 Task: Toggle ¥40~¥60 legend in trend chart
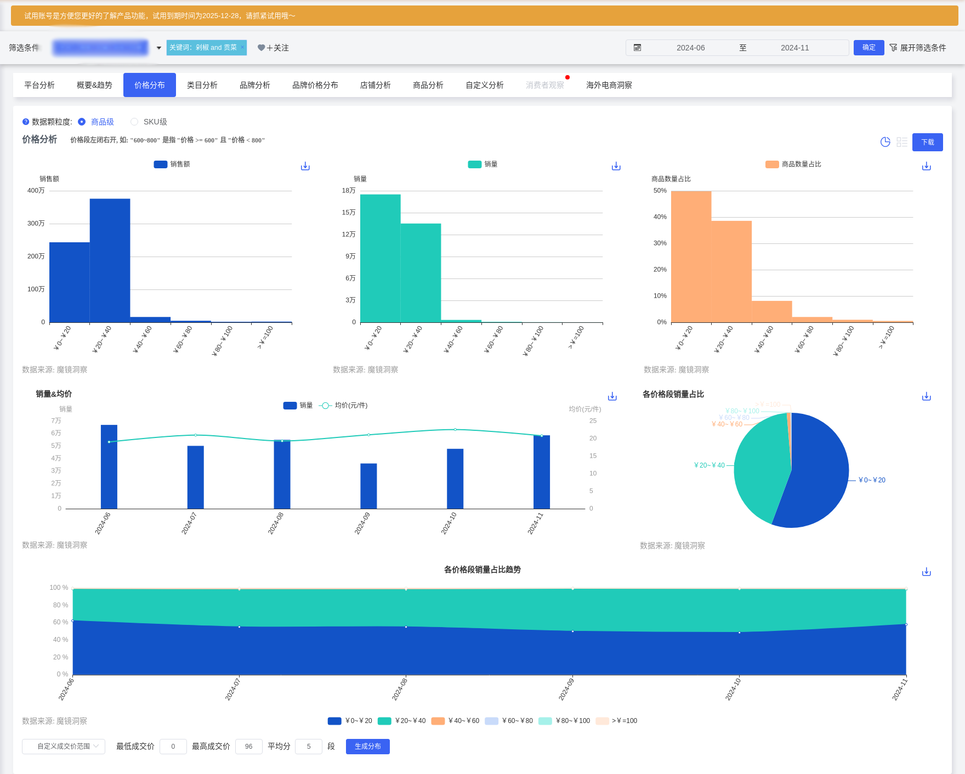[455, 721]
